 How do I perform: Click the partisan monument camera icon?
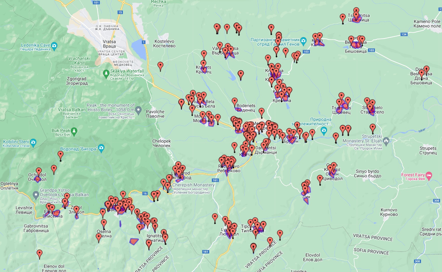303,40
